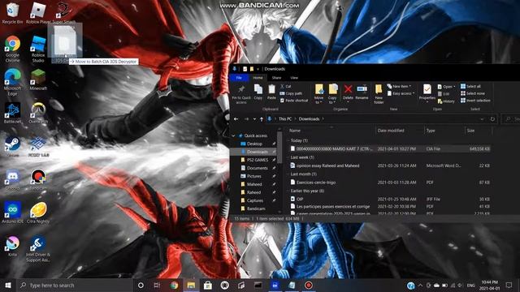Viewport: 520px width, 292px height.
Task: Sort files by Name column header
Action: tap(331, 131)
